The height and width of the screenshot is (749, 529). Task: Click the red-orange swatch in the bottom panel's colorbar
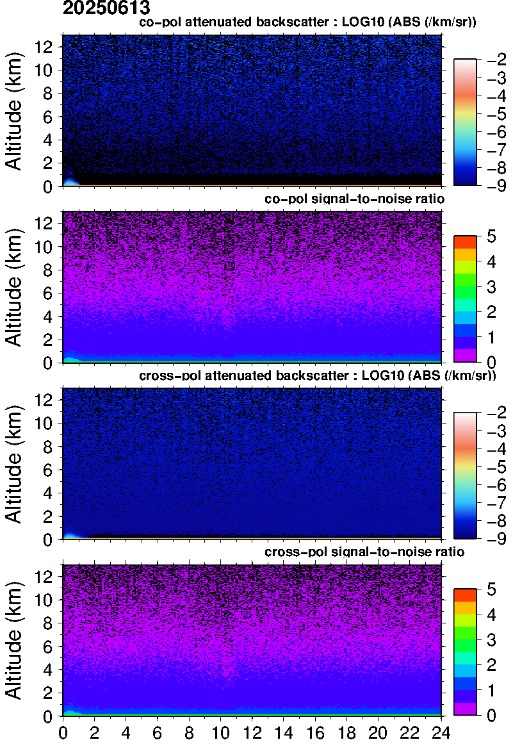[465, 595]
